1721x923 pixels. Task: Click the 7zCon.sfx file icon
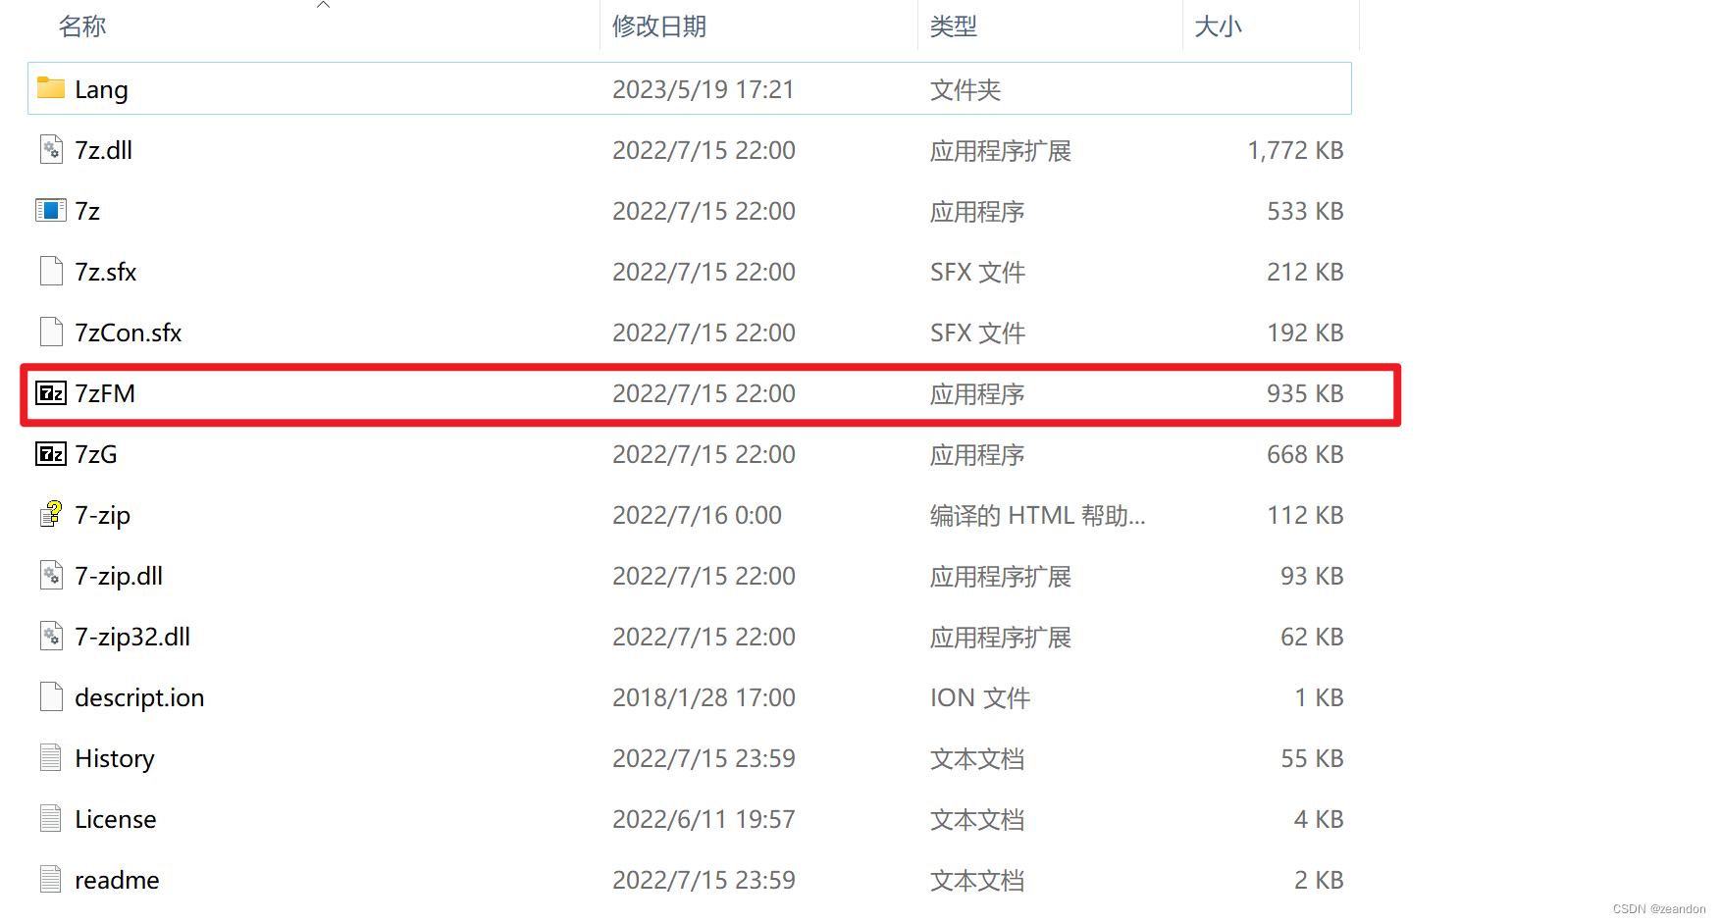click(51, 332)
